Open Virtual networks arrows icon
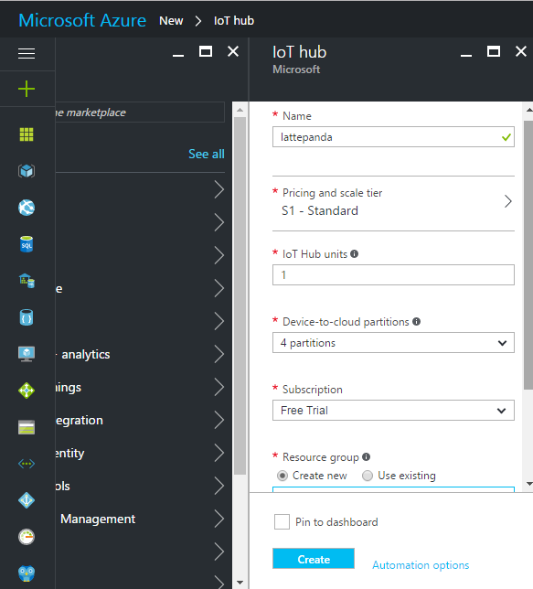This screenshot has width=533, height=589. tap(27, 464)
